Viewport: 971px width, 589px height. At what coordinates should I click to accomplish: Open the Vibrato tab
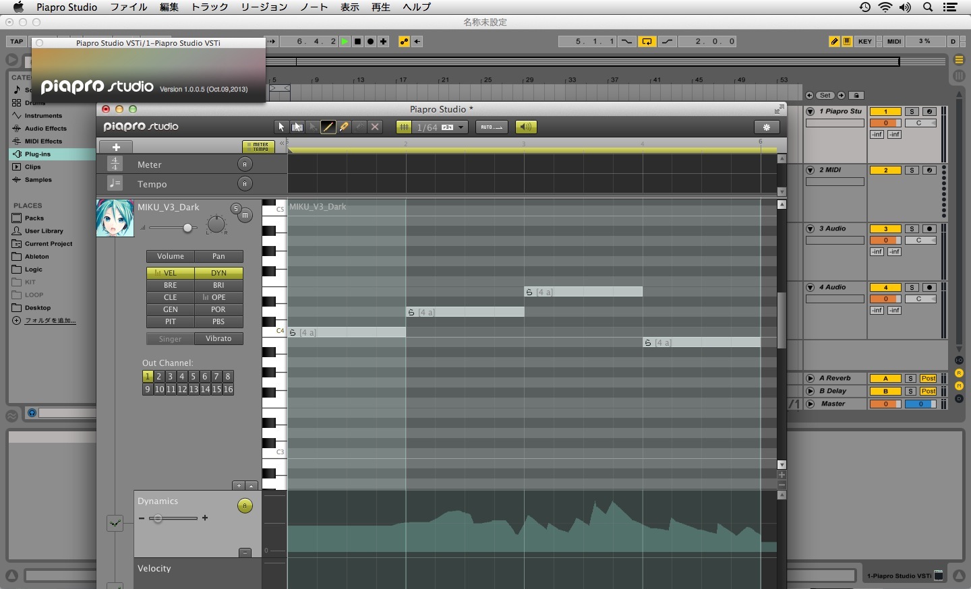(218, 338)
